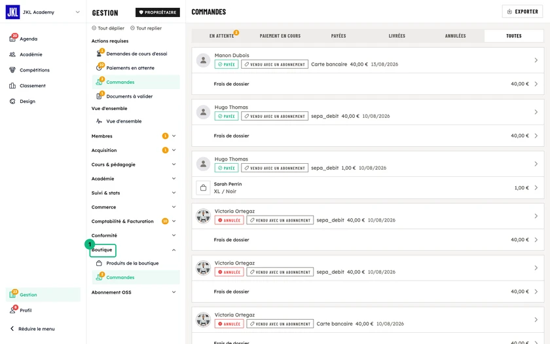Open Design palette icon
This screenshot has width=550, height=344.
[12, 101]
